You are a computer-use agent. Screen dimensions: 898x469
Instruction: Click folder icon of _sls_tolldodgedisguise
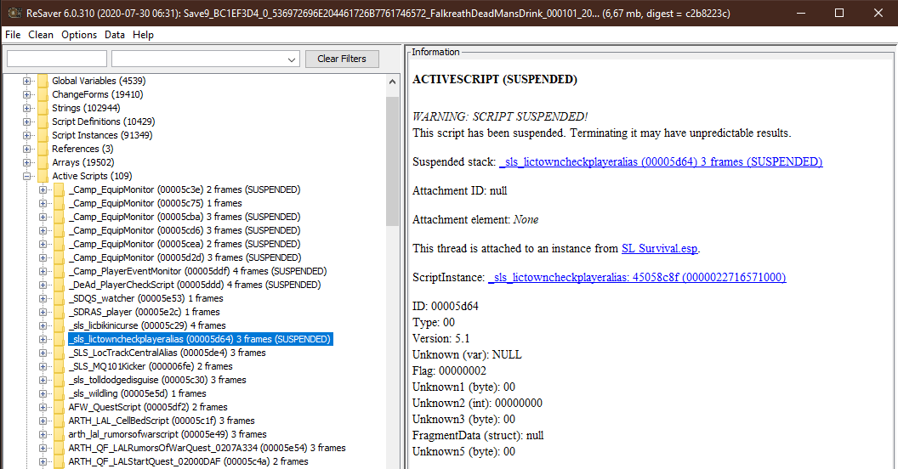[x=59, y=381]
